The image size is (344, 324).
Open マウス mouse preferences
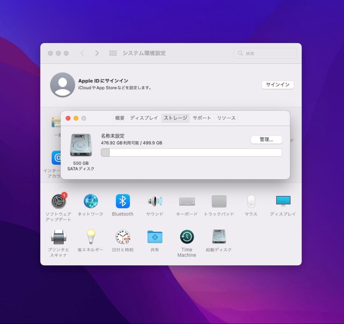coord(251,202)
